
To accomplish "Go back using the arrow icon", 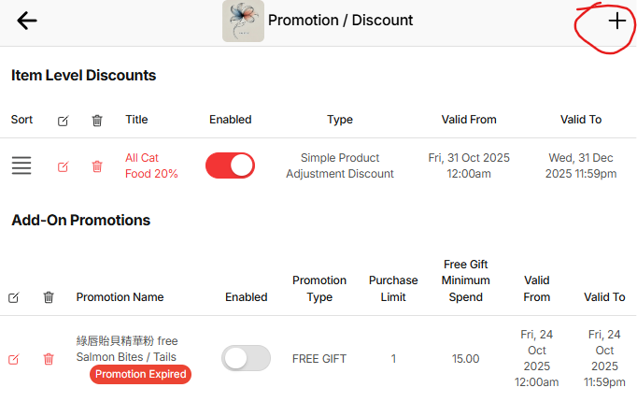I will tap(27, 21).
